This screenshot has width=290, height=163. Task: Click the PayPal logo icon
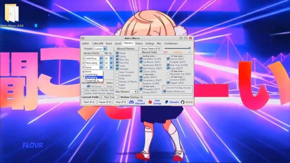(x=166, y=102)
